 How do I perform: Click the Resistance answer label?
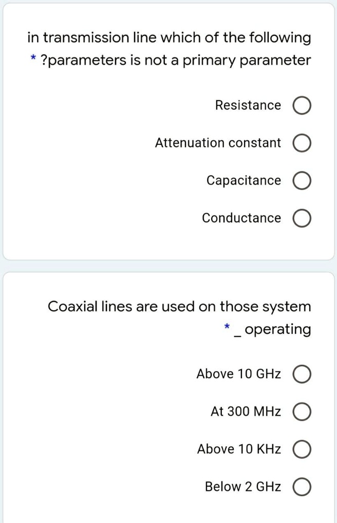click(248, 105)
